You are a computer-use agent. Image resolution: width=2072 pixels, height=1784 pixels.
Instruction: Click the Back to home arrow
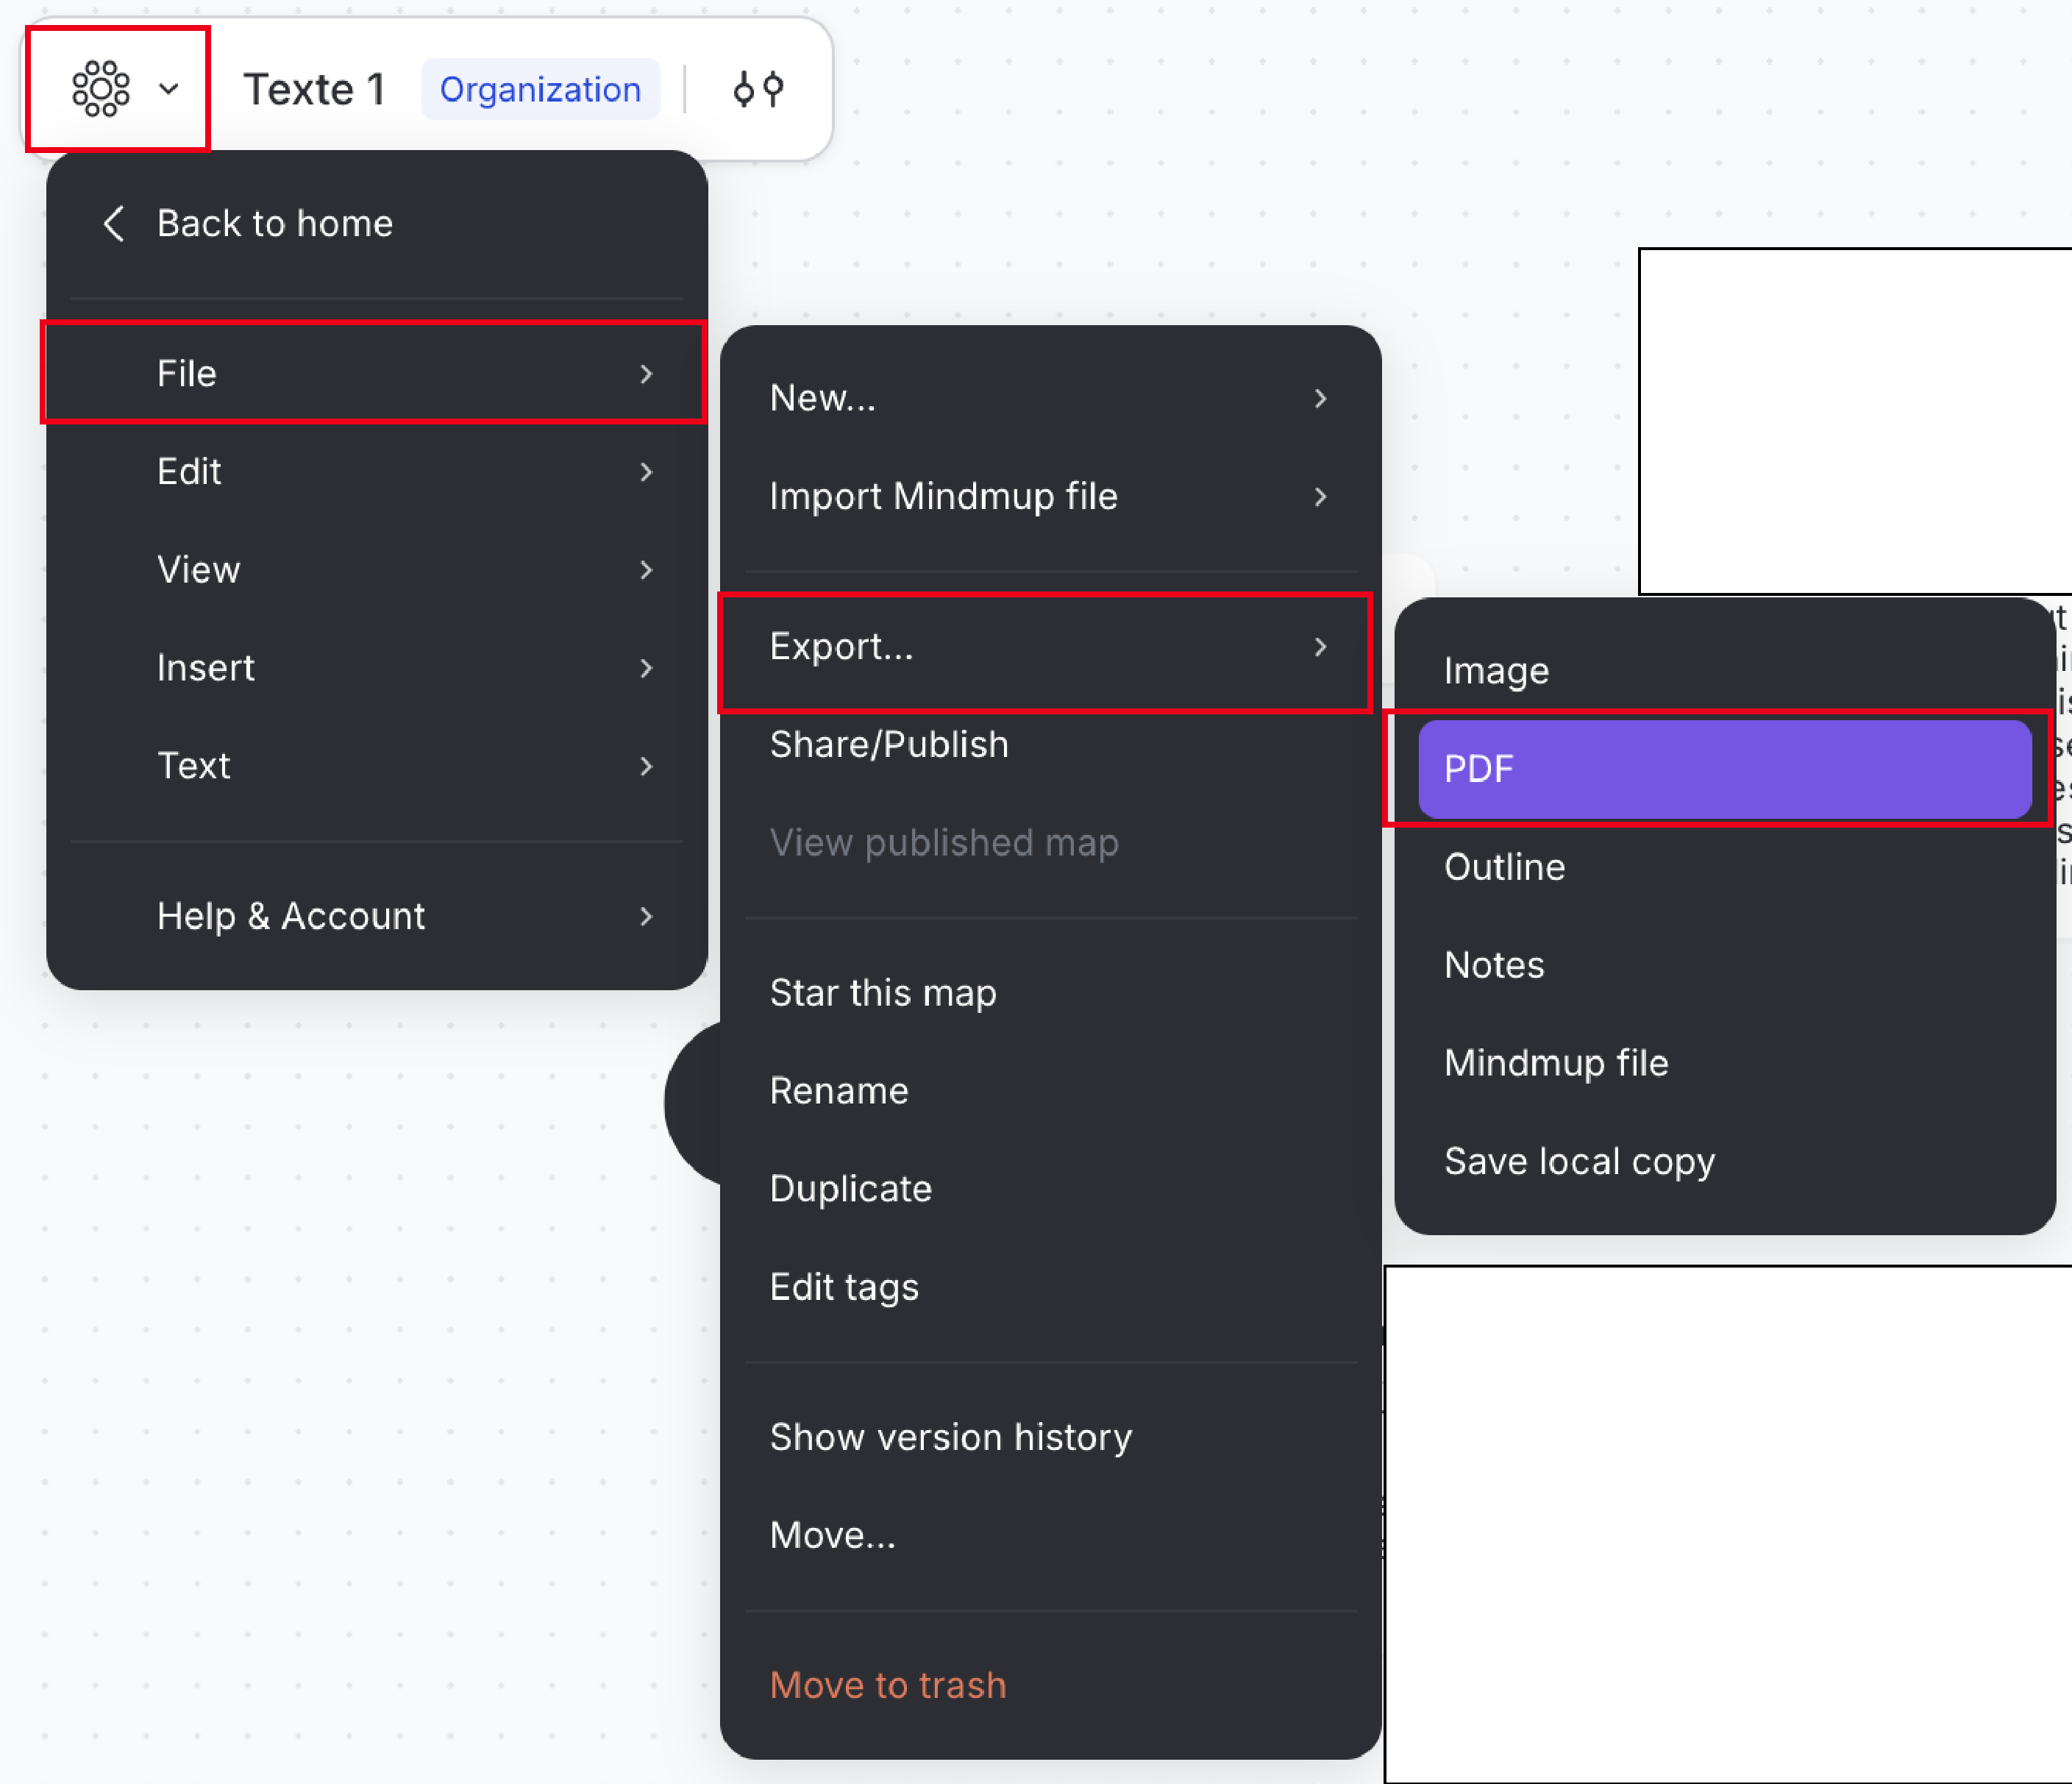pyautogui.click(x=114, y=223)
